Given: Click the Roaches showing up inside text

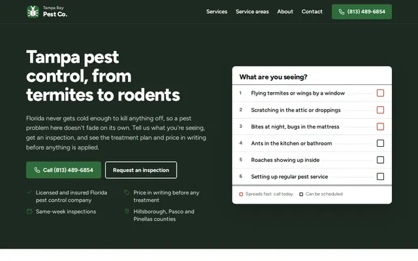Looking at the screenshot, I should click(285, 160).
